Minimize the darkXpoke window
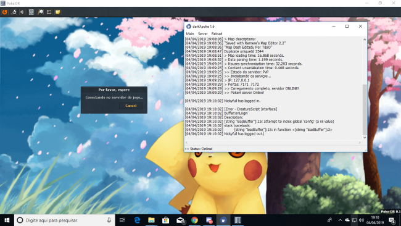401x226 pixels. 334,26
